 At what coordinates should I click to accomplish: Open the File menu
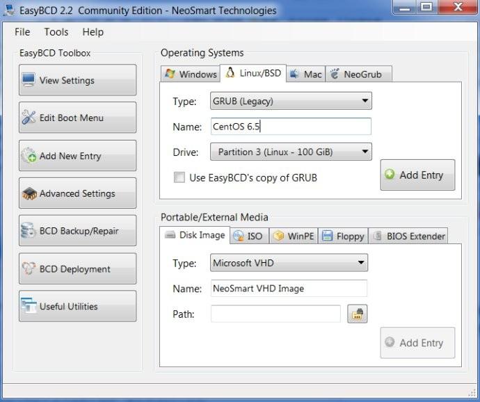(22, 32)
